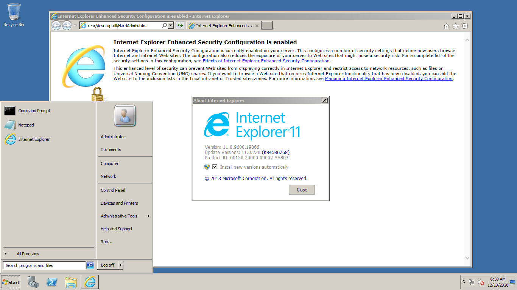Open Control Panel from Start menu

pyautogui.click(x=125, y=190)
